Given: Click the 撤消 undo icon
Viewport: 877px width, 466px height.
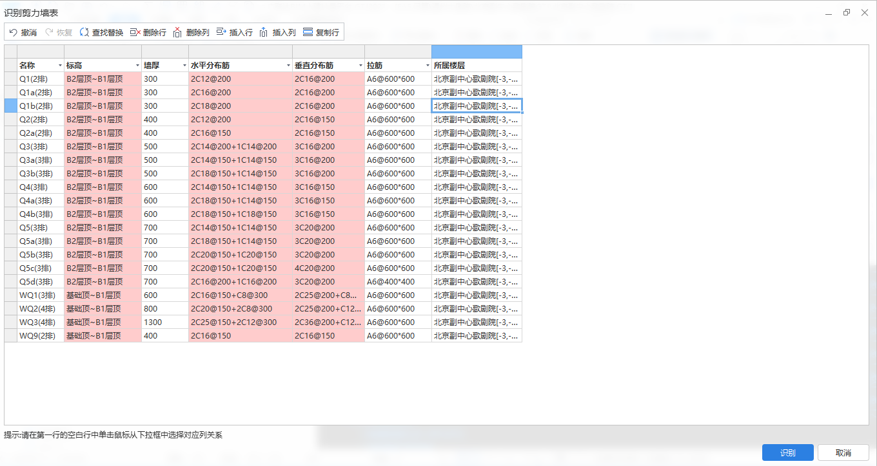Looking at the screenshot, I should (13, 32).
